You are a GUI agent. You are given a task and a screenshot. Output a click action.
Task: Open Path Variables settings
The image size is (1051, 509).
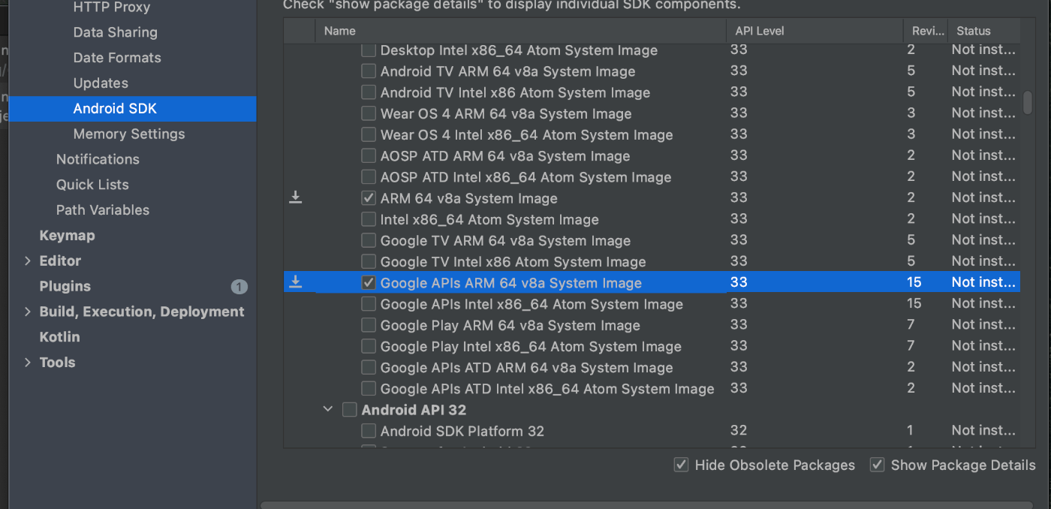point(103,210)
